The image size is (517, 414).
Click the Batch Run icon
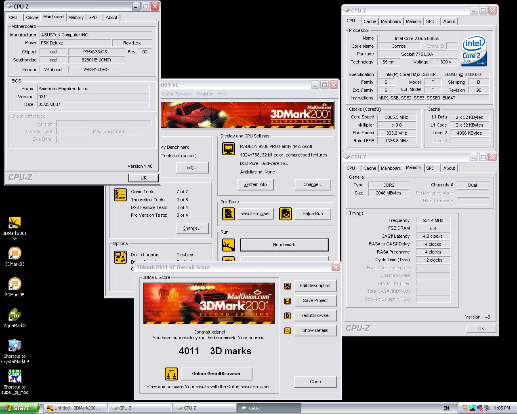point(286,213)
